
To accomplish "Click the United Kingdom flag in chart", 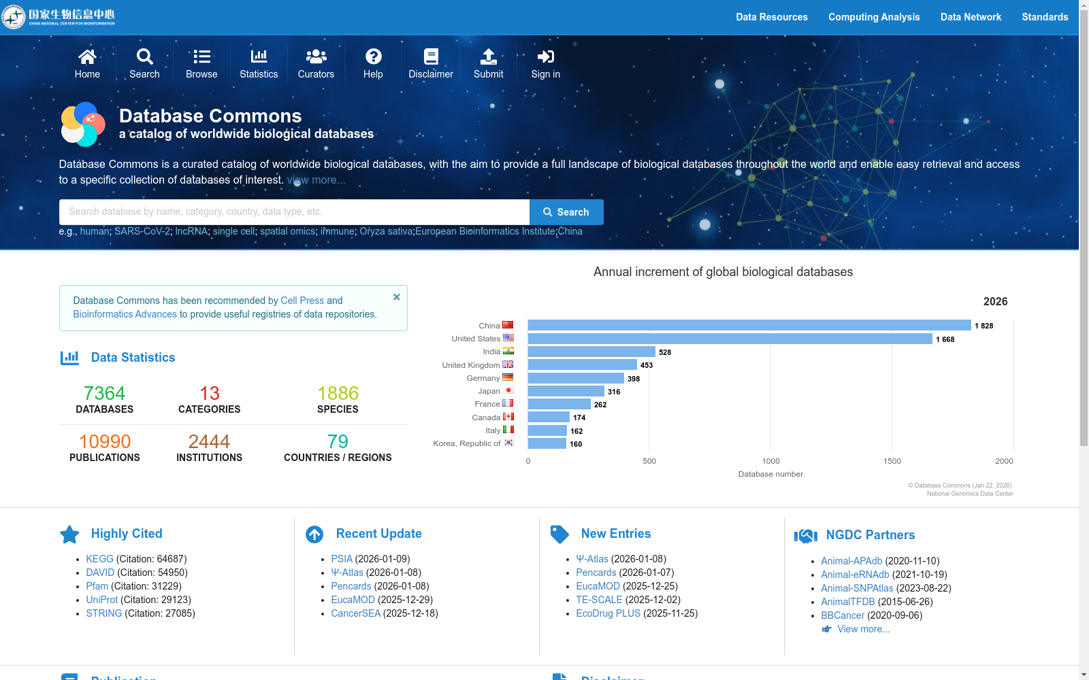I will pyautogui.click(x=508, y=364).
